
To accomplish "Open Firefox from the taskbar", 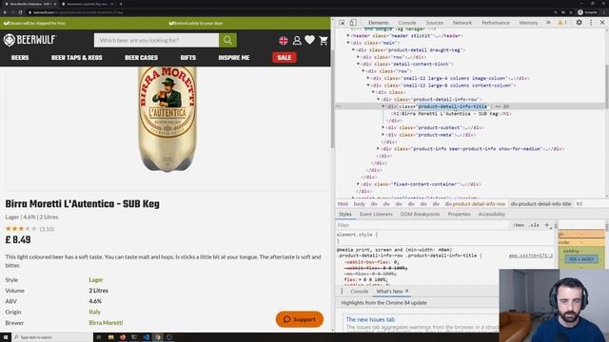I will coord(123,337).
